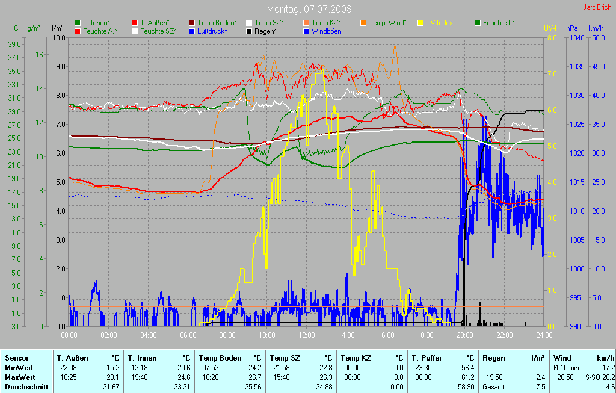
Task: Select the 'Feuchte I.*' legend label
Action: (x=499, y=23)
